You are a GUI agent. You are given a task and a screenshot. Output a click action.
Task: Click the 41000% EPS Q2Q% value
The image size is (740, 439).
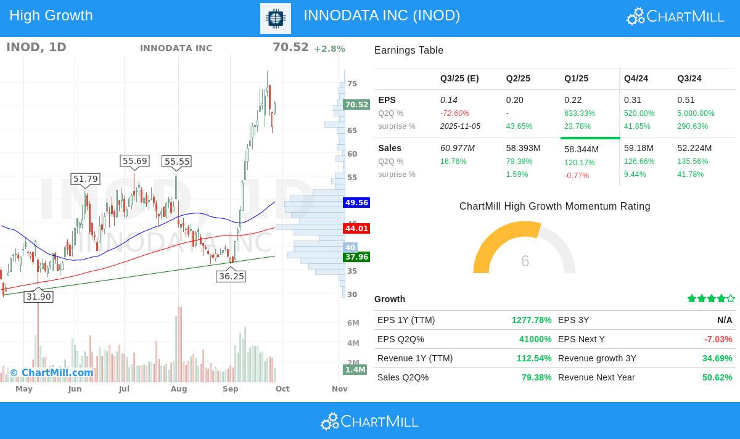coord(535,339)
